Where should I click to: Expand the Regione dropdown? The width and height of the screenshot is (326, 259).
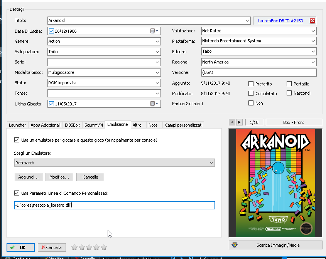[313, 62]
